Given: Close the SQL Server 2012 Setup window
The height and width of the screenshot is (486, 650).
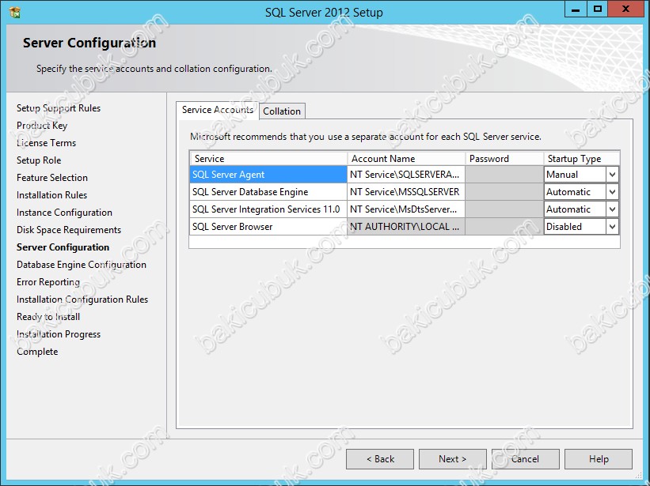Looking at the screenshot, I should coord(625,9).
